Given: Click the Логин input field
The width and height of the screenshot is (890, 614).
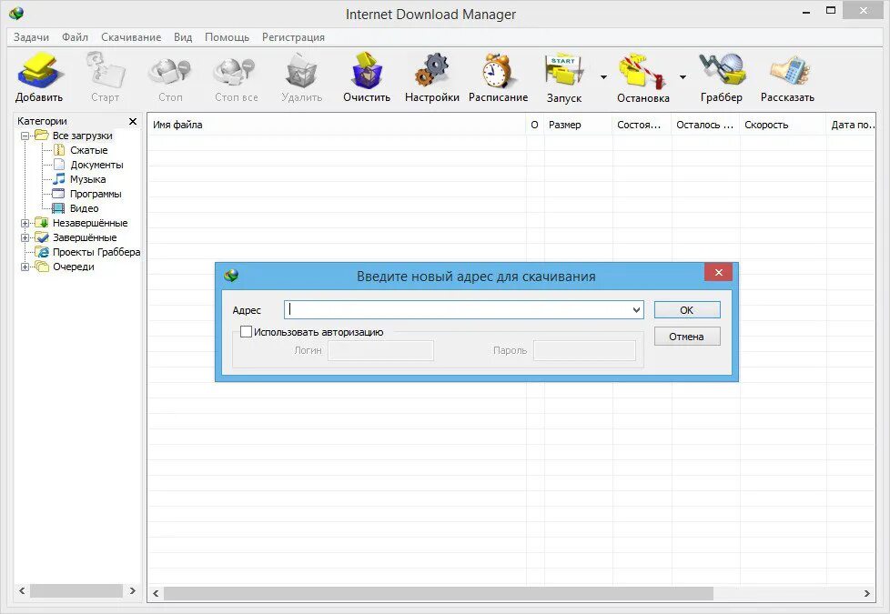Looking at the screenshot, I should pos(381,351).
